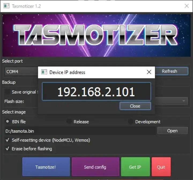Click the purple Send config button

(95, 167)
